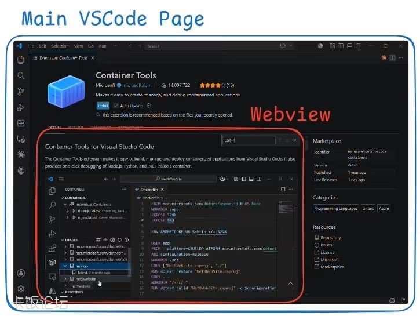Open the Manage gear in activity bar
The image size is (420, 316).
pos(21,289)
